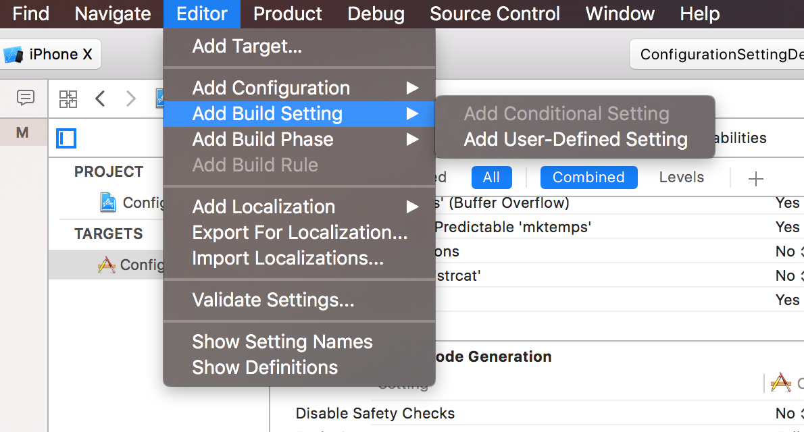This screenshot has width=804, height=432.
Task: Switch to the Levels view
Action: pyautogui.click(x=682, y=178)
